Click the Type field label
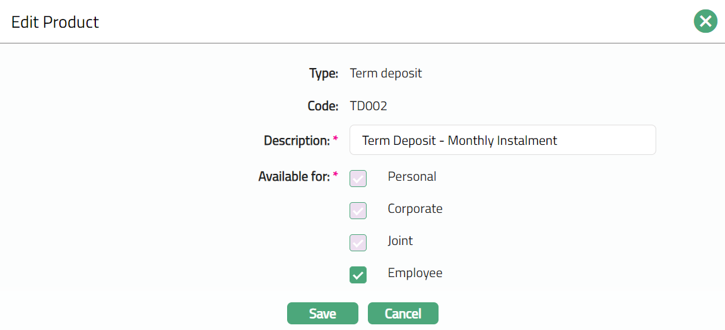The width and height of the screenshot is (725, 330). point(323,74)
